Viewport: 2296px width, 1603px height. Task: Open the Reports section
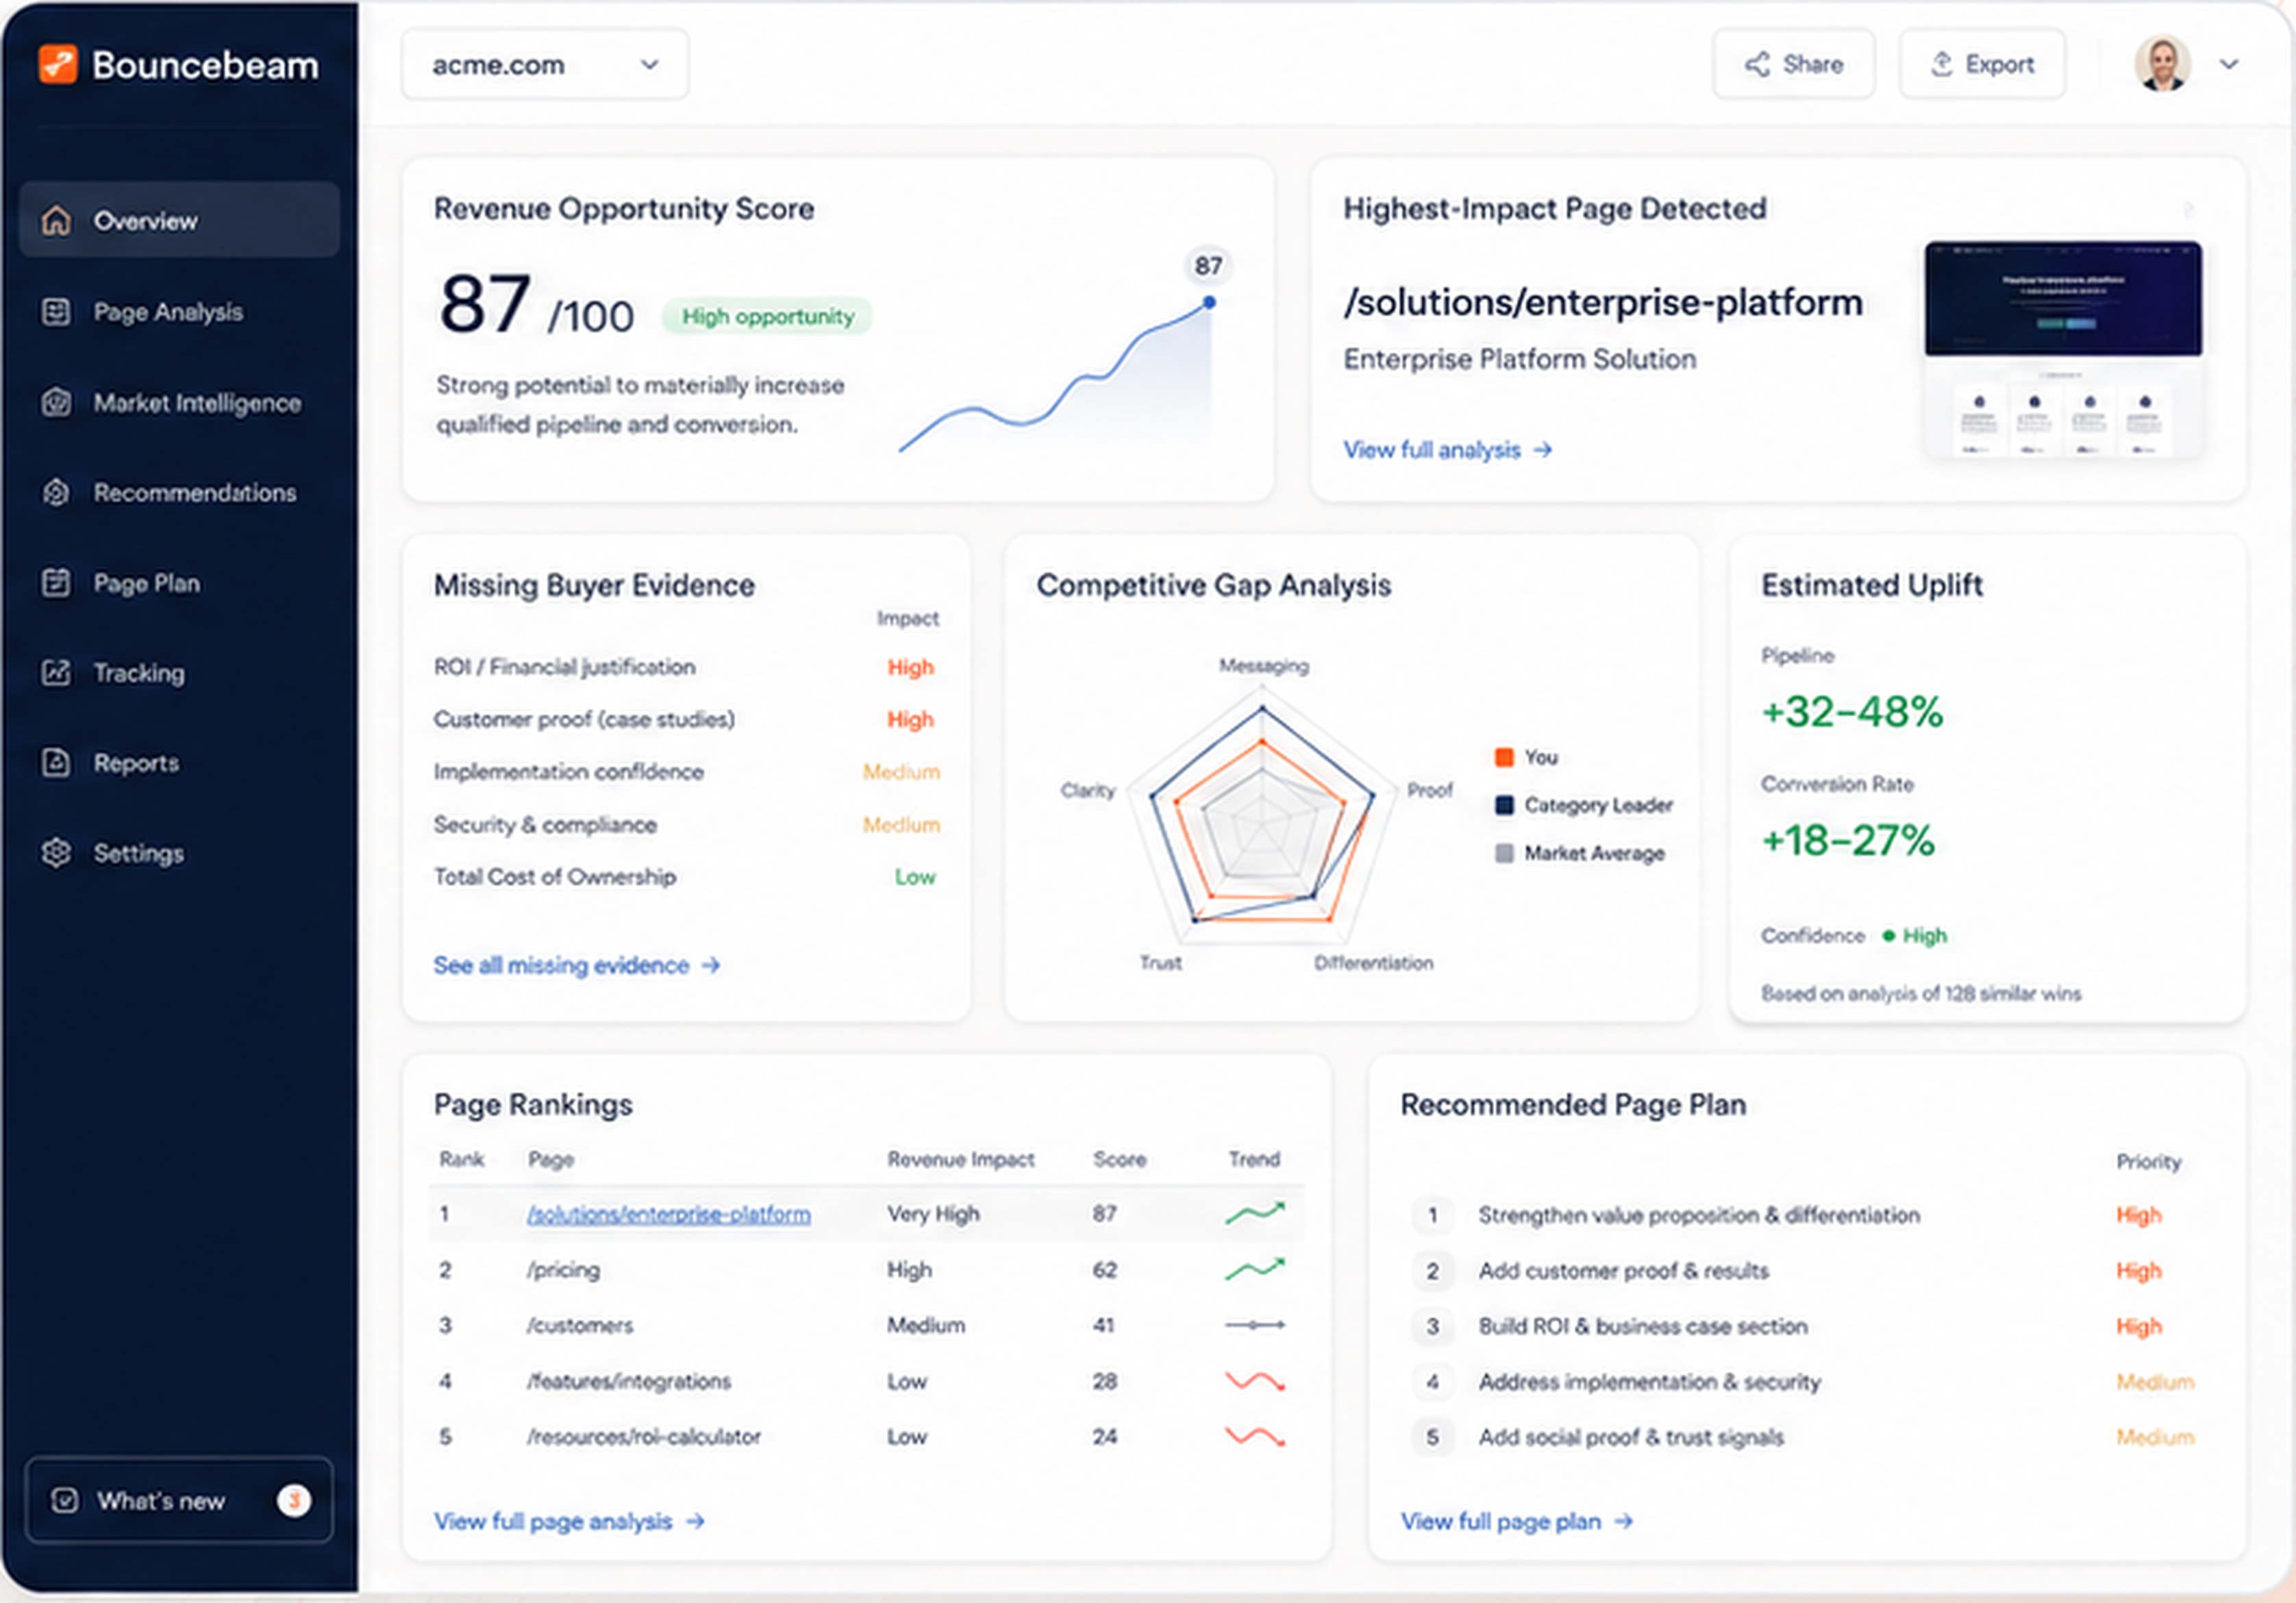tap(180, 763)
